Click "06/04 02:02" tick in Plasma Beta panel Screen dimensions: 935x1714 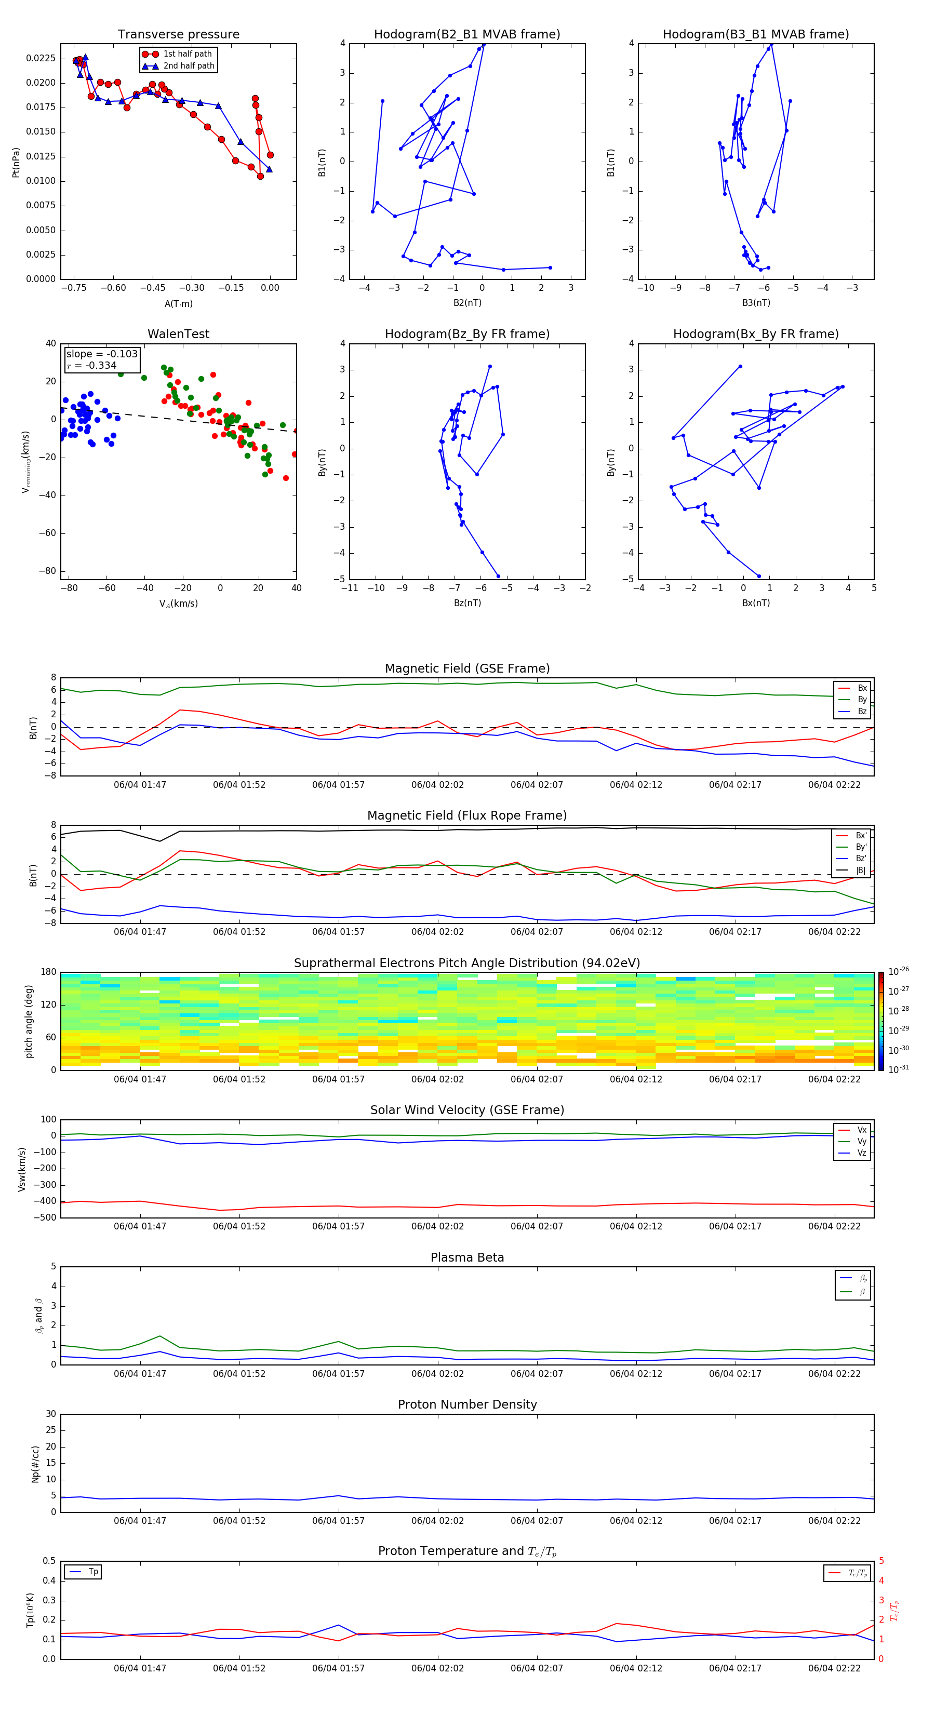pyautogui.click(x=437, y=1374)
